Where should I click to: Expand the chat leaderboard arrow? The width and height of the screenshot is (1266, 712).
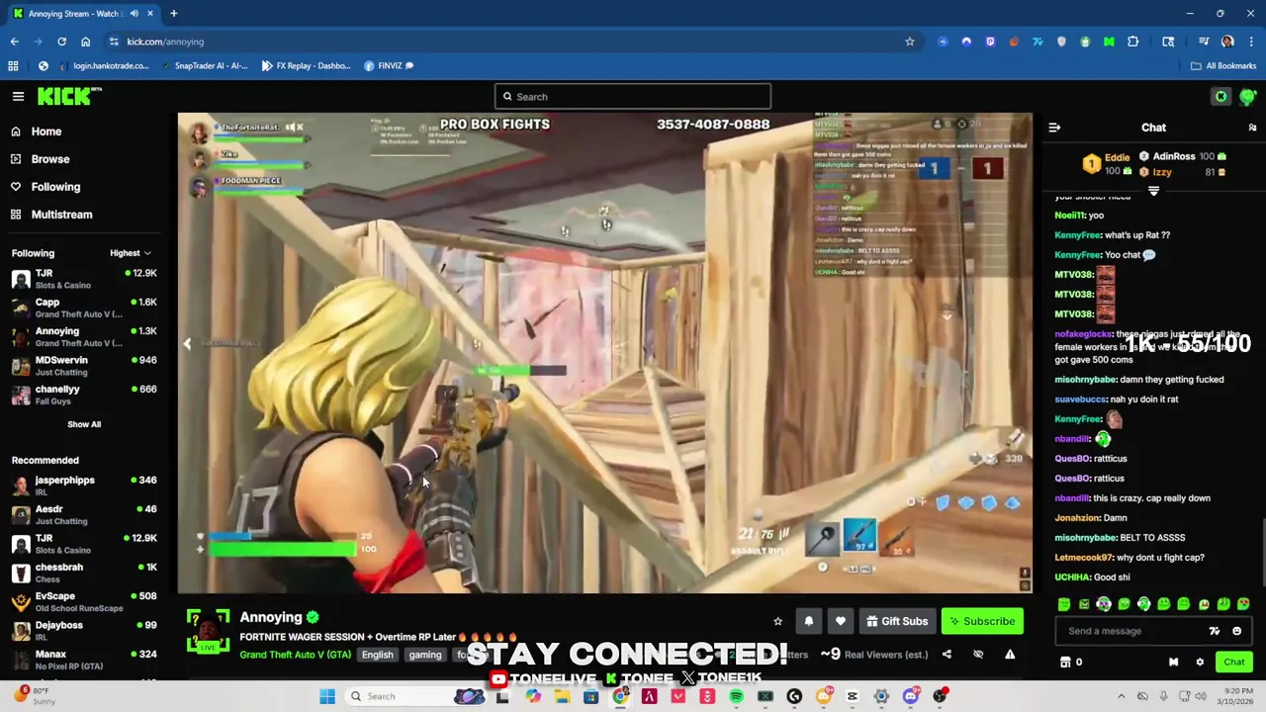click(1153, 191)
